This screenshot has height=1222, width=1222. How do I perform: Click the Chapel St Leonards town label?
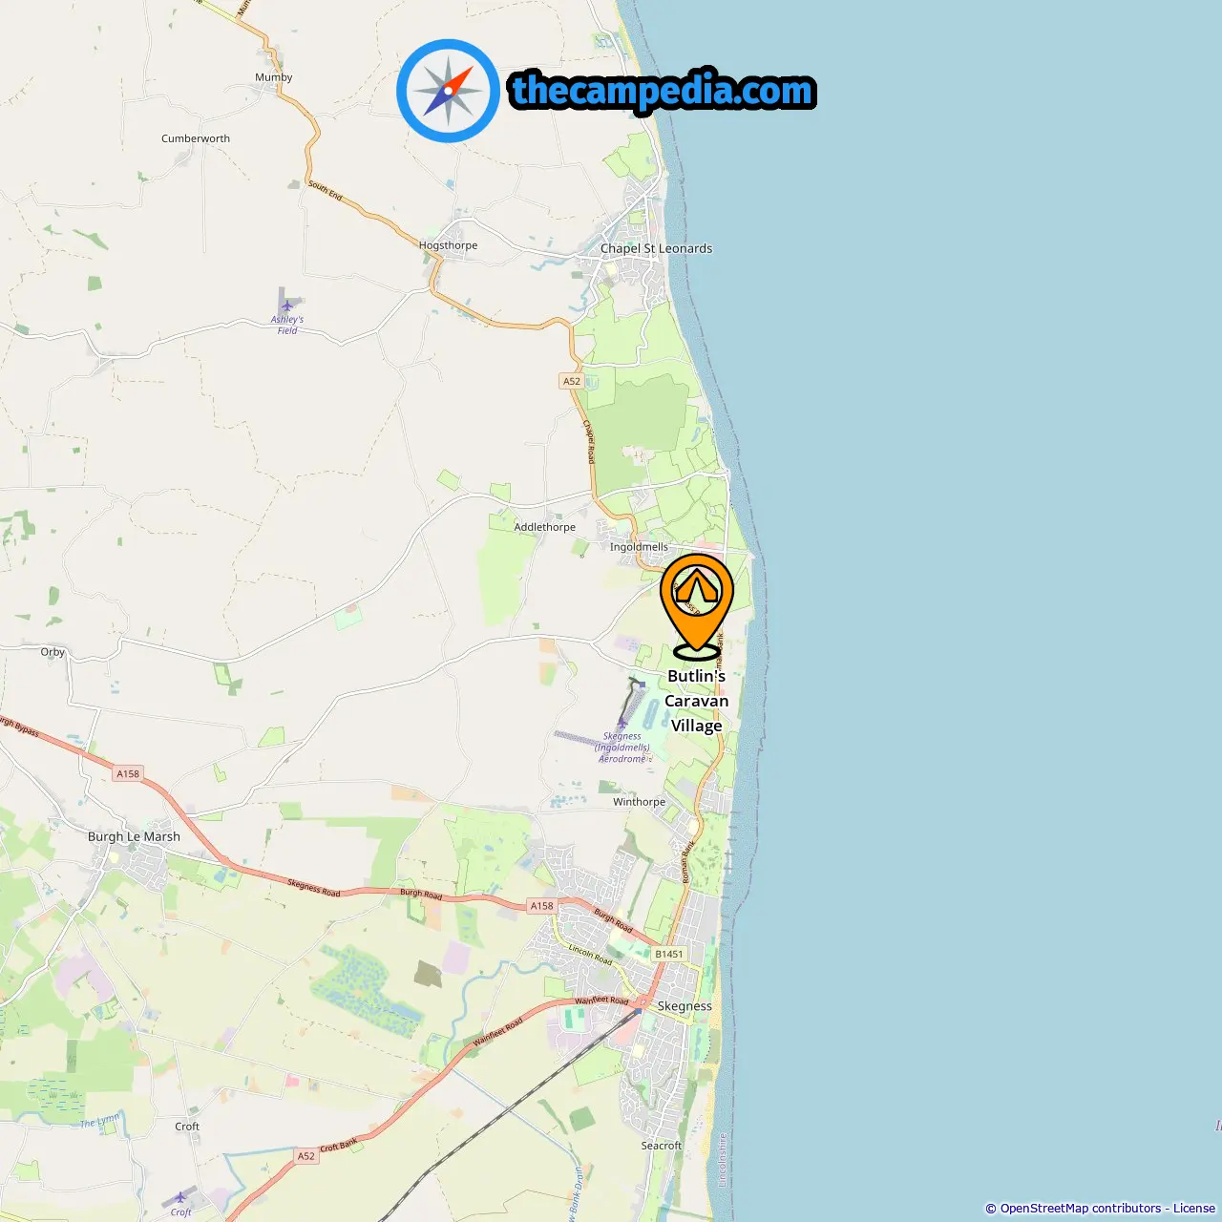coord(656,248)
